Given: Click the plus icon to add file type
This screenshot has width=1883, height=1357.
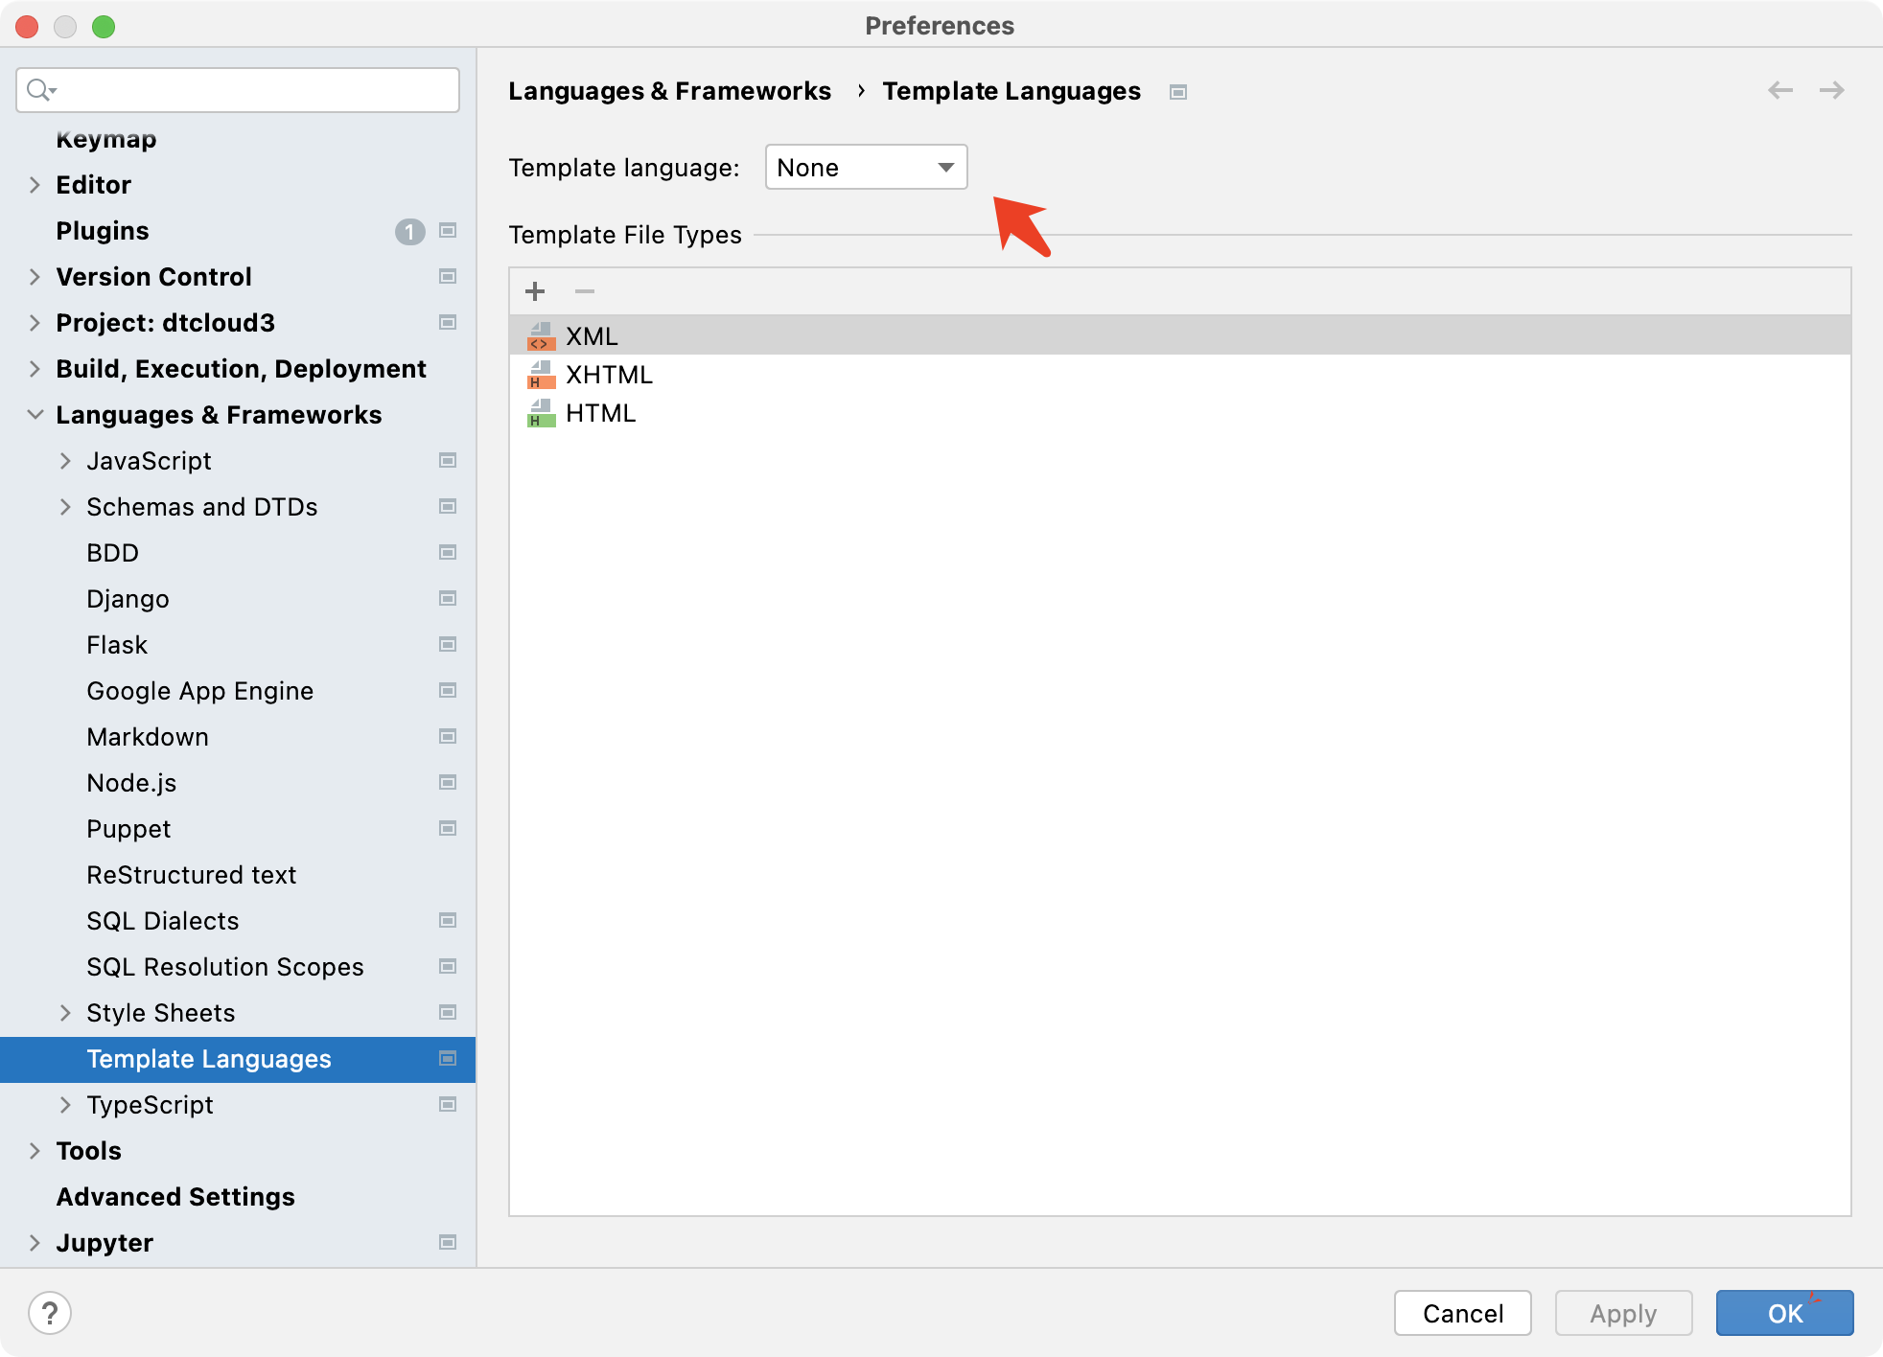Looking at the screenshot, I should pyautogui.click(x=535, y=291).
